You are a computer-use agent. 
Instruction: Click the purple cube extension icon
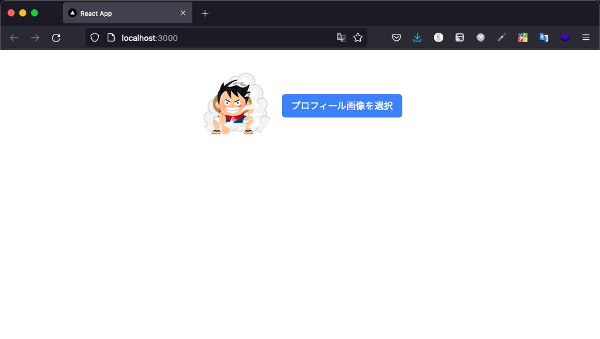565,37
